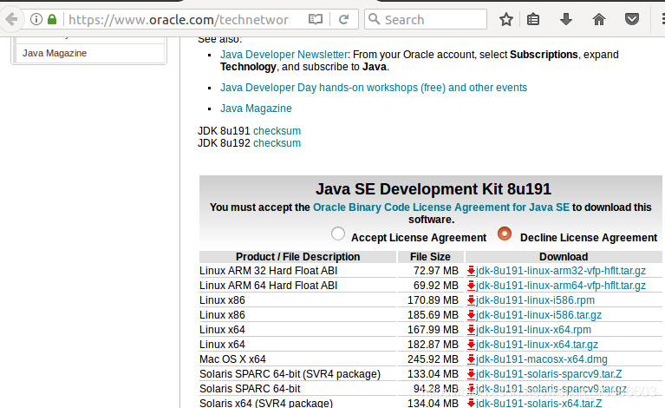Open the Java Developer Newsletter link
Screen dimensions: 665x408
pos(284,55)
